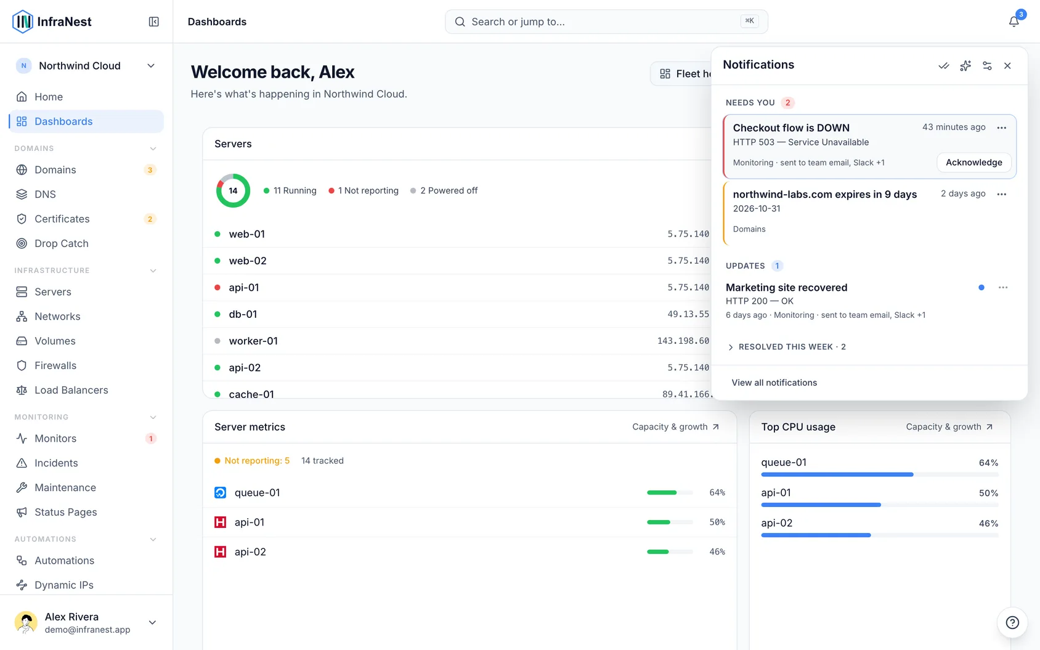1040x650 pixels.
Task: Open more options for Marketing site recovered
Action: click(1003, 288)
